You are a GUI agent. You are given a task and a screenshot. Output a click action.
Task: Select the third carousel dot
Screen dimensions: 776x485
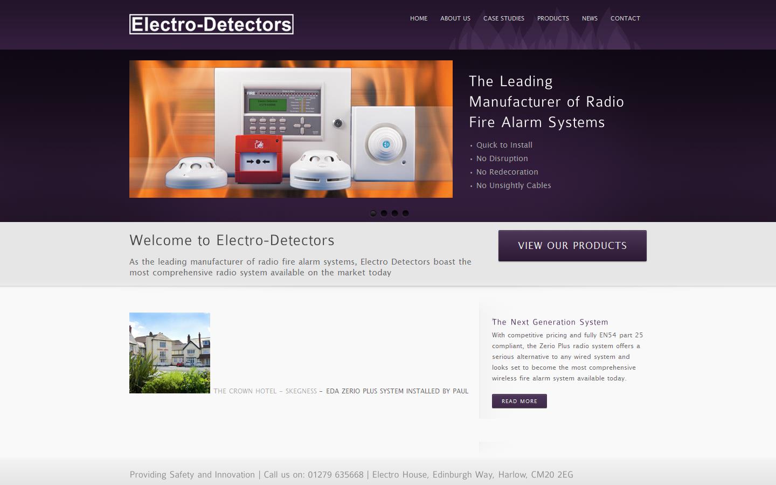(394, 213)
